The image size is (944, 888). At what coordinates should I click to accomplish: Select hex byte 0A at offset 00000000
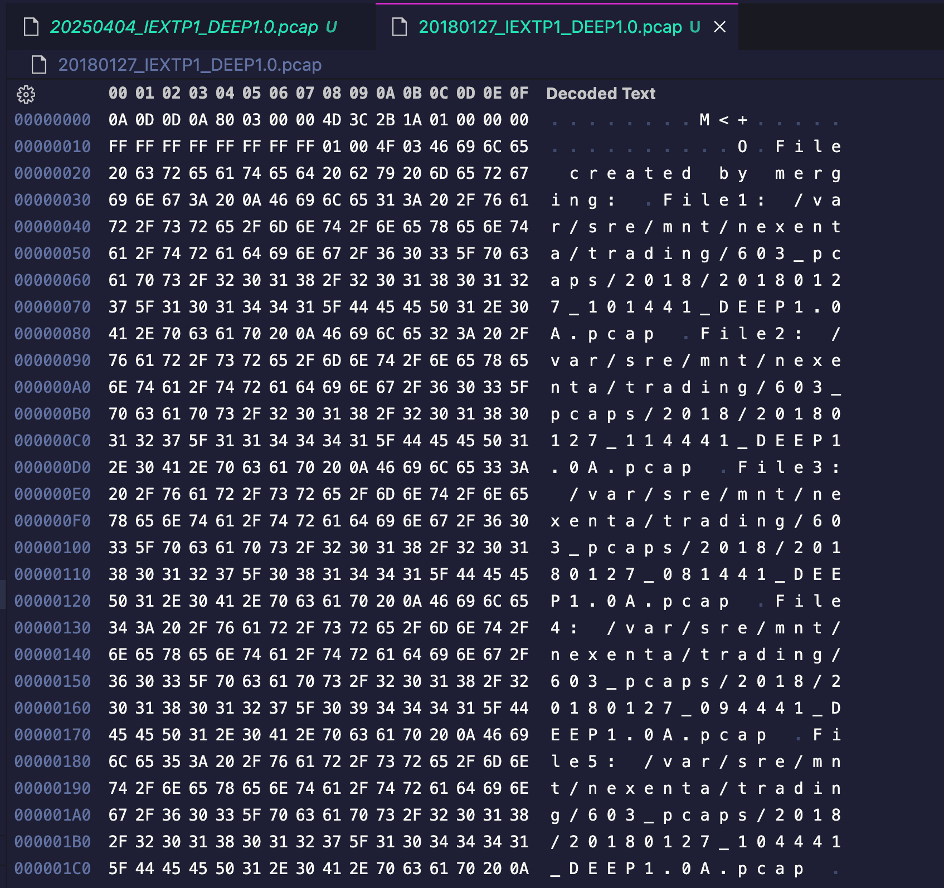[117, 119]
